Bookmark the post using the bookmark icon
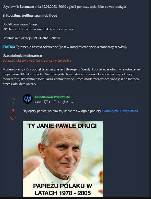Viewport: 151px width, 199px height. click(x=55, y=102)
